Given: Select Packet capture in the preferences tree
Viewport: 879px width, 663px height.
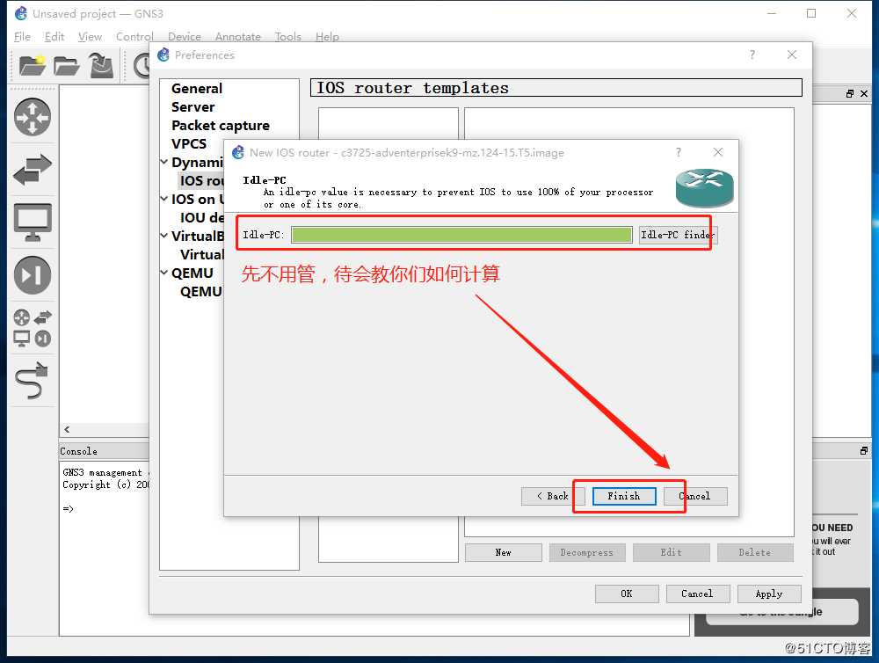Looking at the screenshot, I should pos(221,126).
